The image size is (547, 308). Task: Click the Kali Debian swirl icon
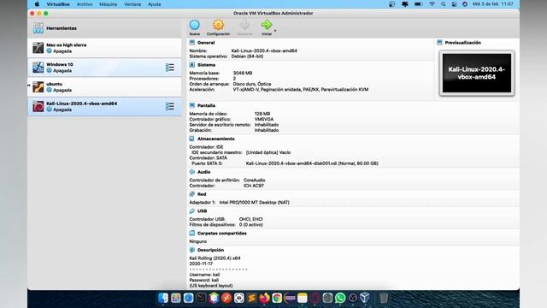tap(38, 106)
